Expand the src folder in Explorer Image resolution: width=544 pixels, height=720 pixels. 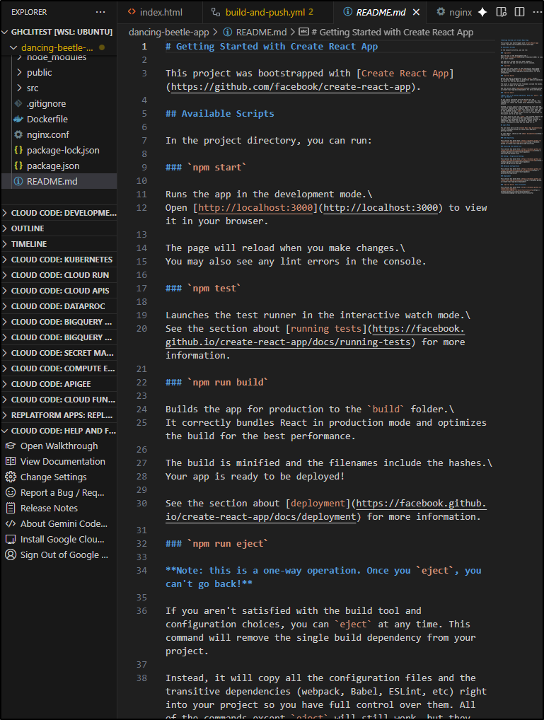[33, 88]
